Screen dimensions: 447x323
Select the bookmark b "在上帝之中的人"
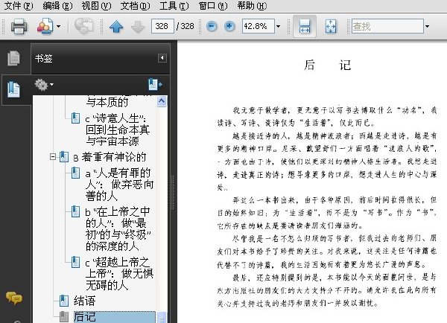[x=118, y=229]
